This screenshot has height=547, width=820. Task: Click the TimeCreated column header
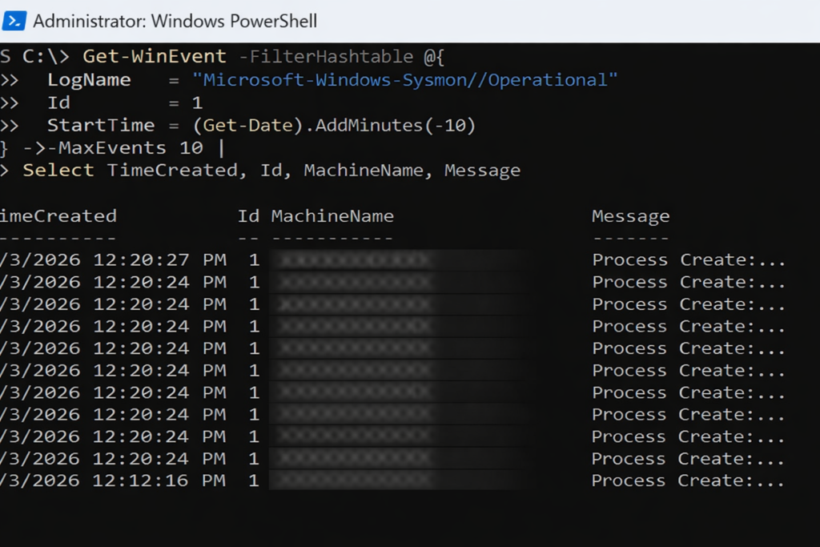[x=58, y=216]
